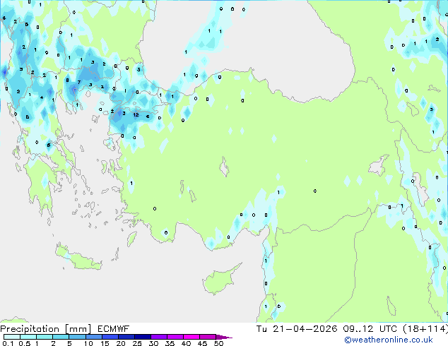Click the 'Precipitation [mm]' title text
This screenshot has height=346, width=448.
(x=45, y=329)
